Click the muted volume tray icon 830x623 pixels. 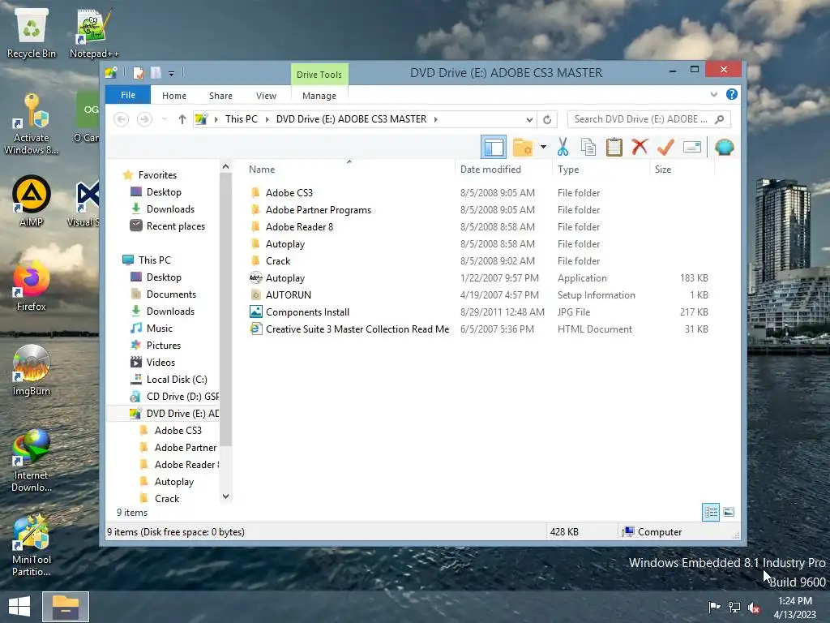click(x=754, y=608)
